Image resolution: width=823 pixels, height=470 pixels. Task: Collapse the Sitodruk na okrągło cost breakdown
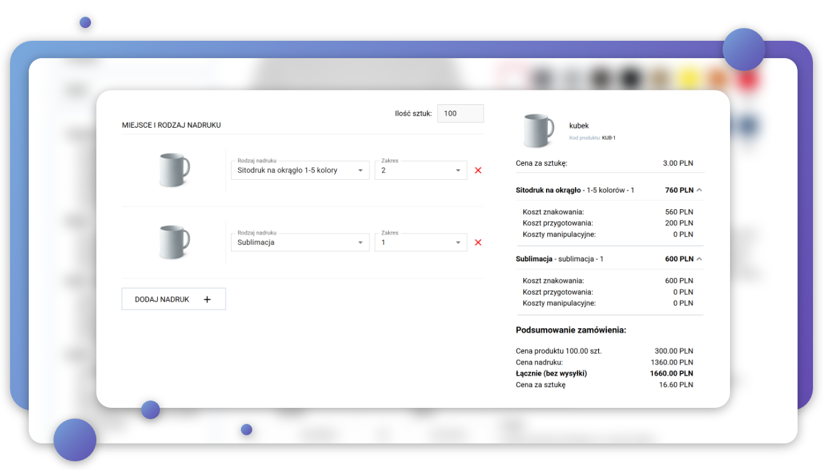(x=699, y=190)
